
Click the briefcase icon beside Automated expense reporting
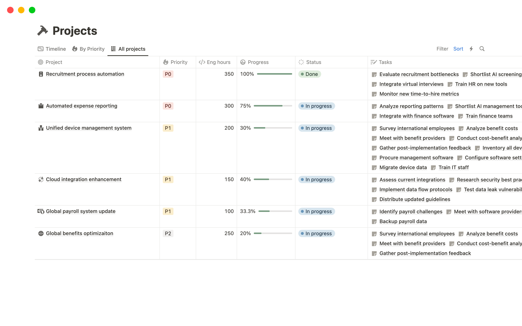41,106
